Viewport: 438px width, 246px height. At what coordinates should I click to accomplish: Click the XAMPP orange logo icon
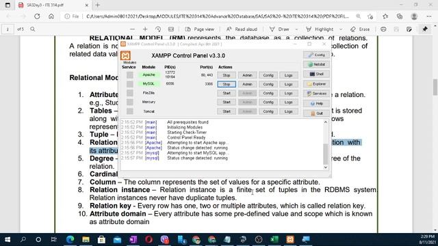coord(125,55)
